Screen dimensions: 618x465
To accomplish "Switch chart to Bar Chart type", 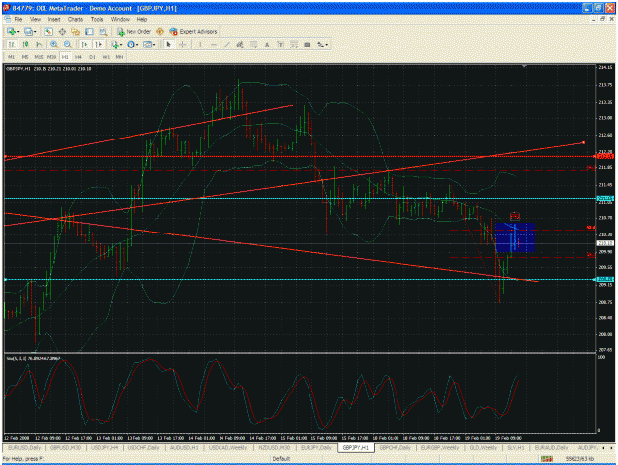I will pos(12,45).
